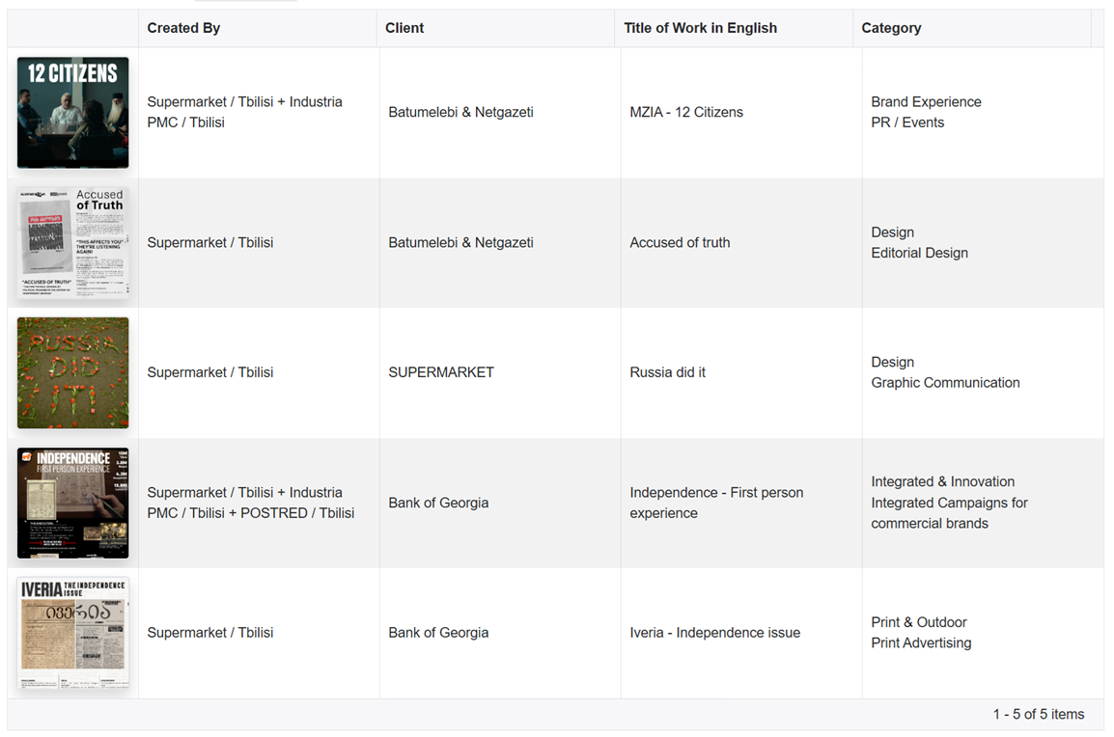Click the Russia did it title text
Viewport: 1114px width, 737px height.
667,372
